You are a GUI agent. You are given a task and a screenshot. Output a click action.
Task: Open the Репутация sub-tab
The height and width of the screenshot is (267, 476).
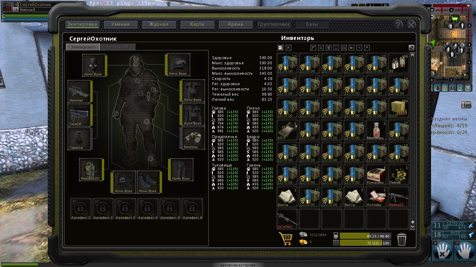[118, 47]
